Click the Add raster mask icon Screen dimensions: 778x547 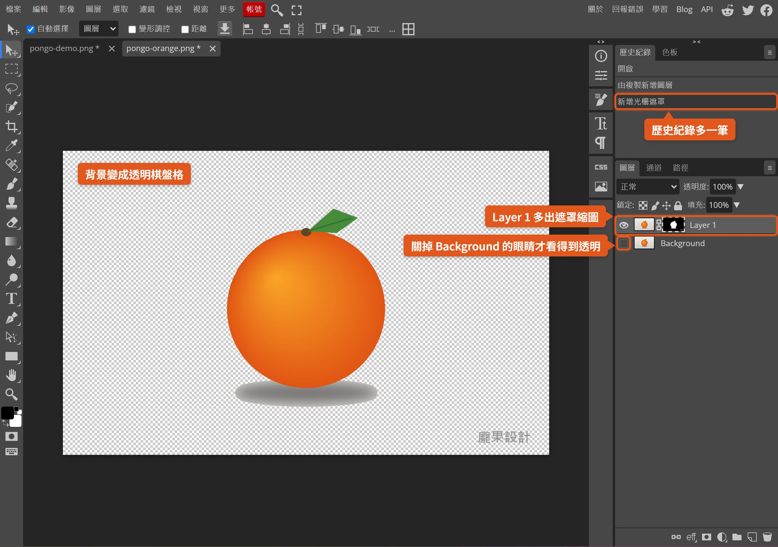point(707,537)
